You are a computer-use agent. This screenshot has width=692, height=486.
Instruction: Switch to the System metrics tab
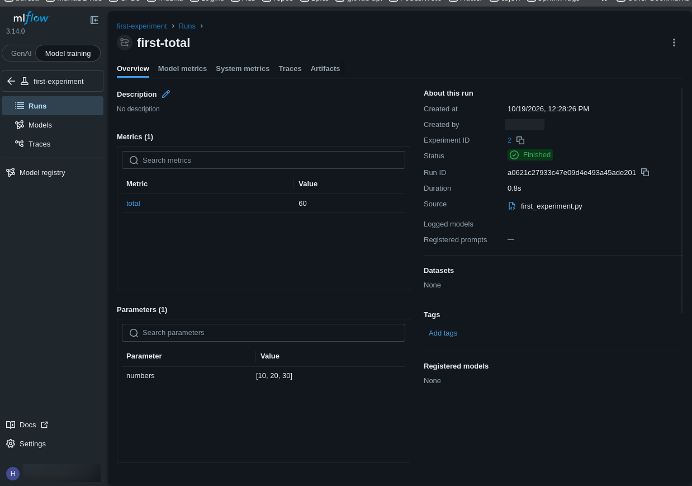[243, 68]
